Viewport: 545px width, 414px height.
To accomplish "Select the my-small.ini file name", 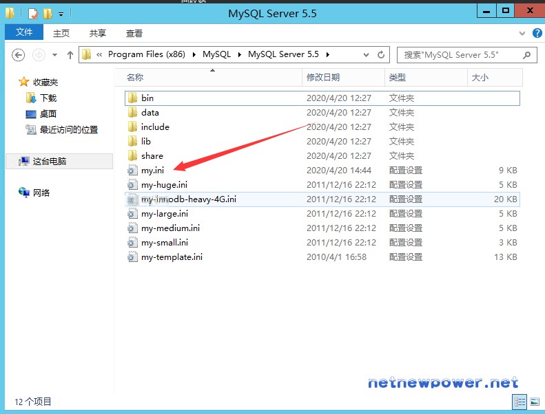I will [165, 243].
